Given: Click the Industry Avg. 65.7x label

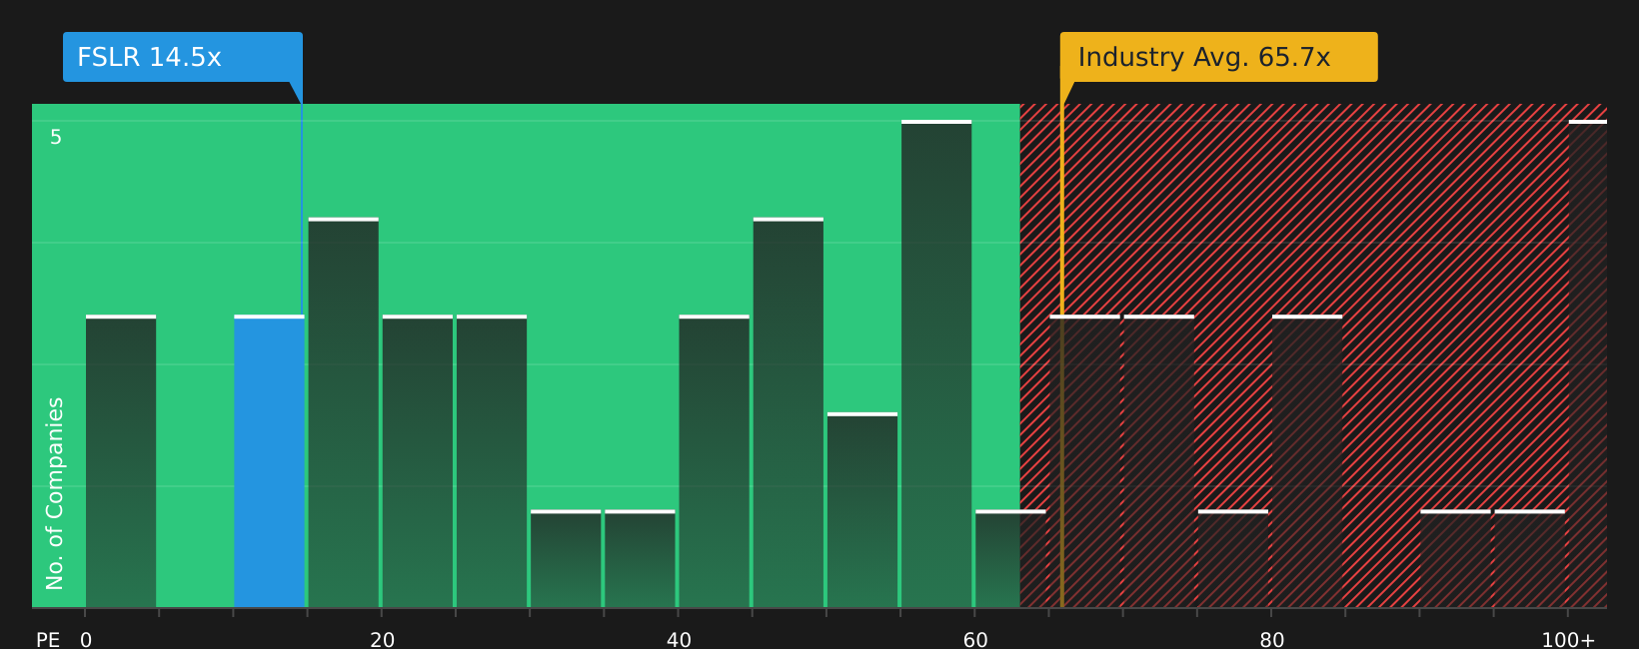Looking at the screenshot, I should (x=1218, y=57).
